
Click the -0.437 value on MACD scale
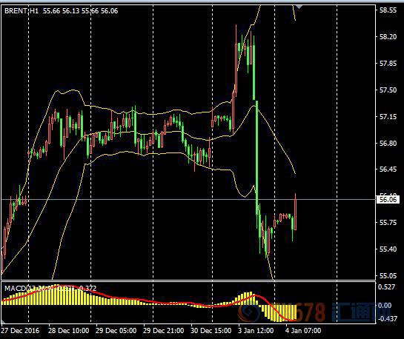(x=388, y=319)
